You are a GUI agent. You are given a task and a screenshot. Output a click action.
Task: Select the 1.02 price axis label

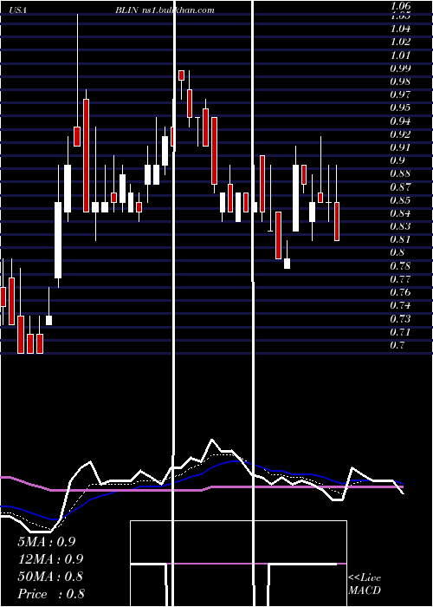click(x=400, y=42)
